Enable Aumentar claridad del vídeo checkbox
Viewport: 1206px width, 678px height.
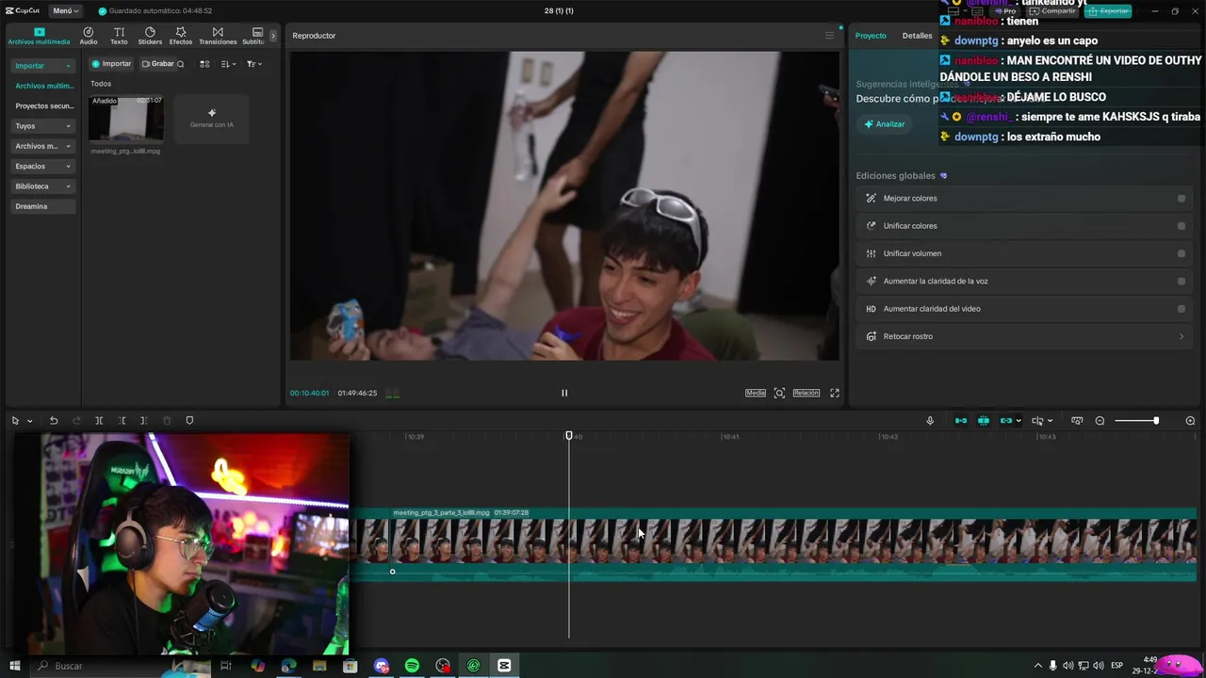[x=1182, y=309]
